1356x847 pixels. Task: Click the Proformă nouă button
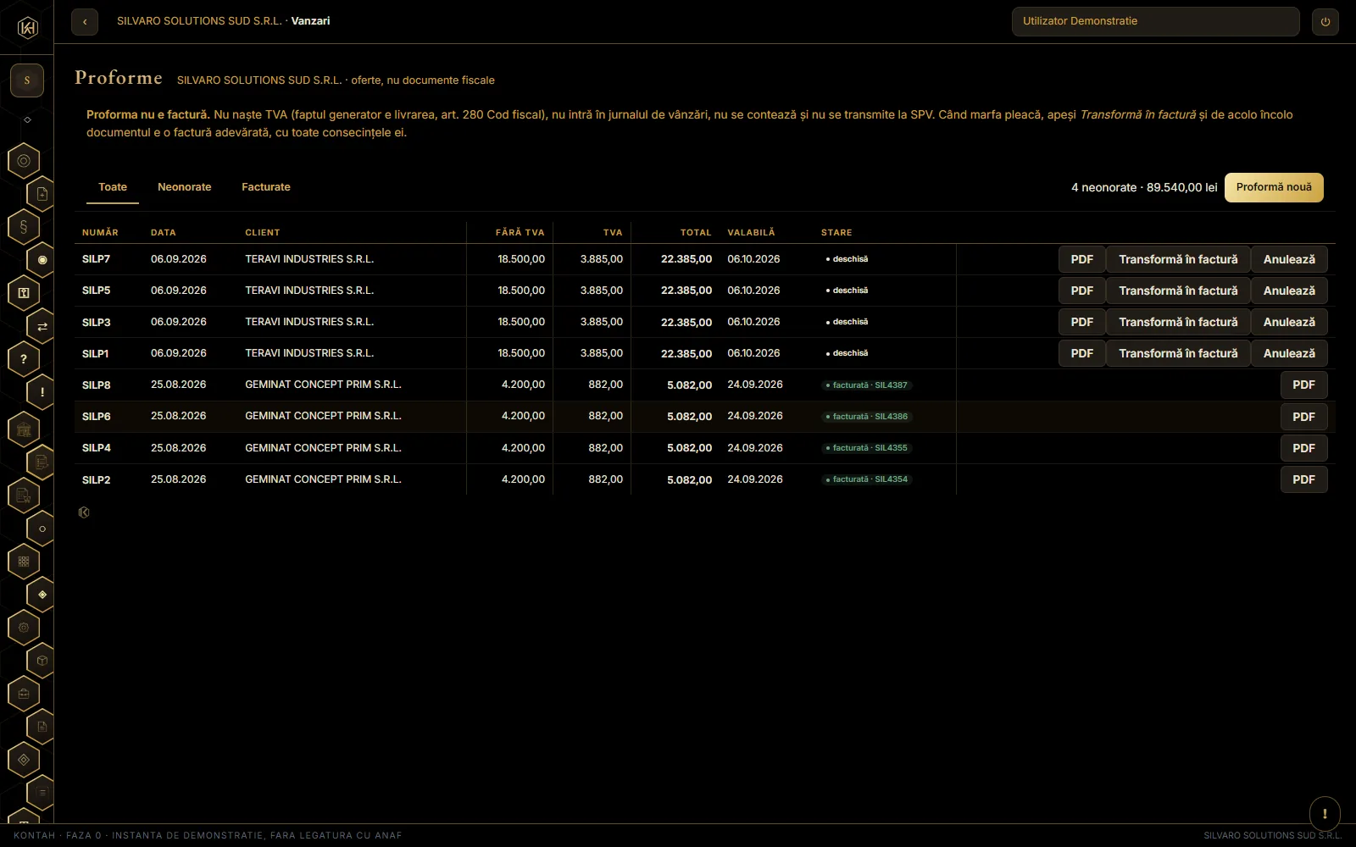(x=1274, y=187)
